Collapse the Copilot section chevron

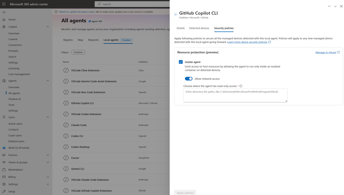(x=48, y=27)
